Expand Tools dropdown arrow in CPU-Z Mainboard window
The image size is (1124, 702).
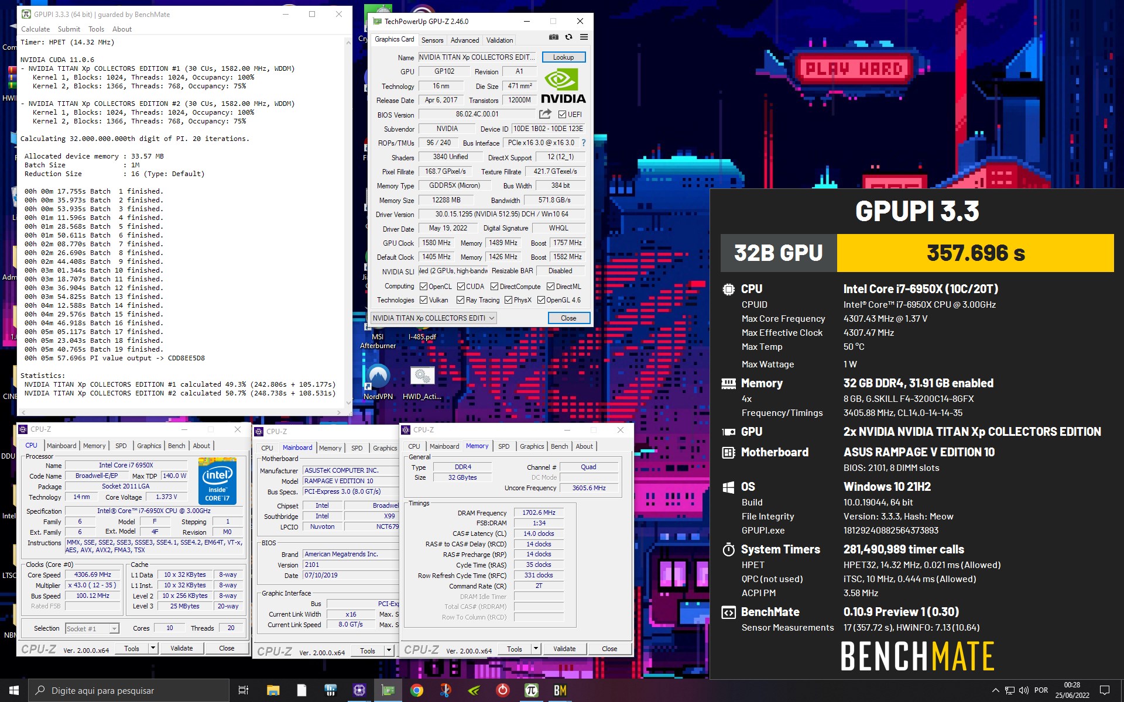[x=388, y=651]
